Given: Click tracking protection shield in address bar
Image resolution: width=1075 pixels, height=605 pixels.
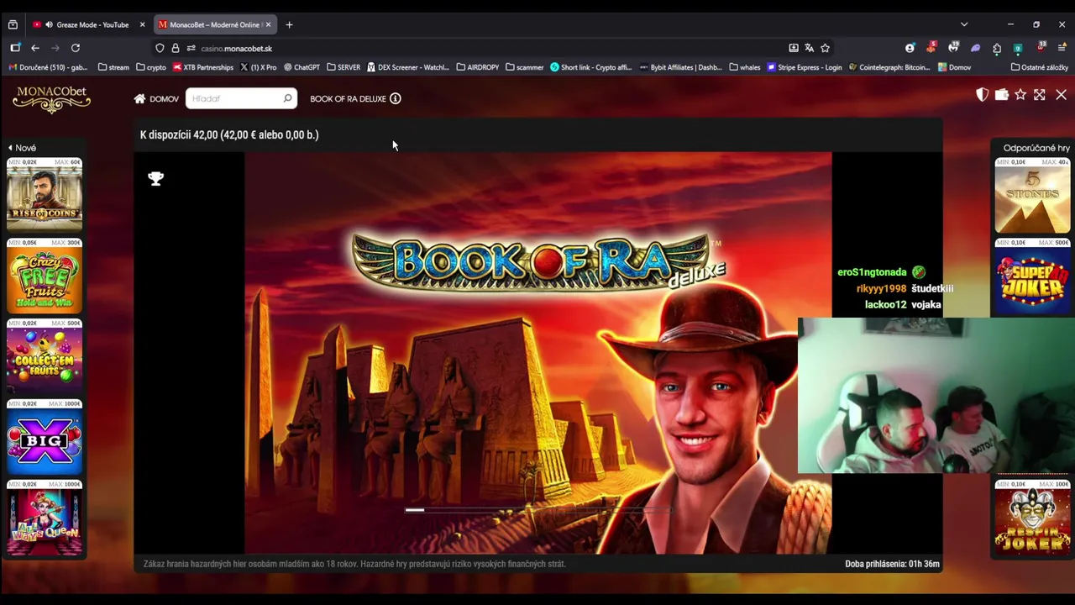Looking at the screenshot, I should pos(160,48).
